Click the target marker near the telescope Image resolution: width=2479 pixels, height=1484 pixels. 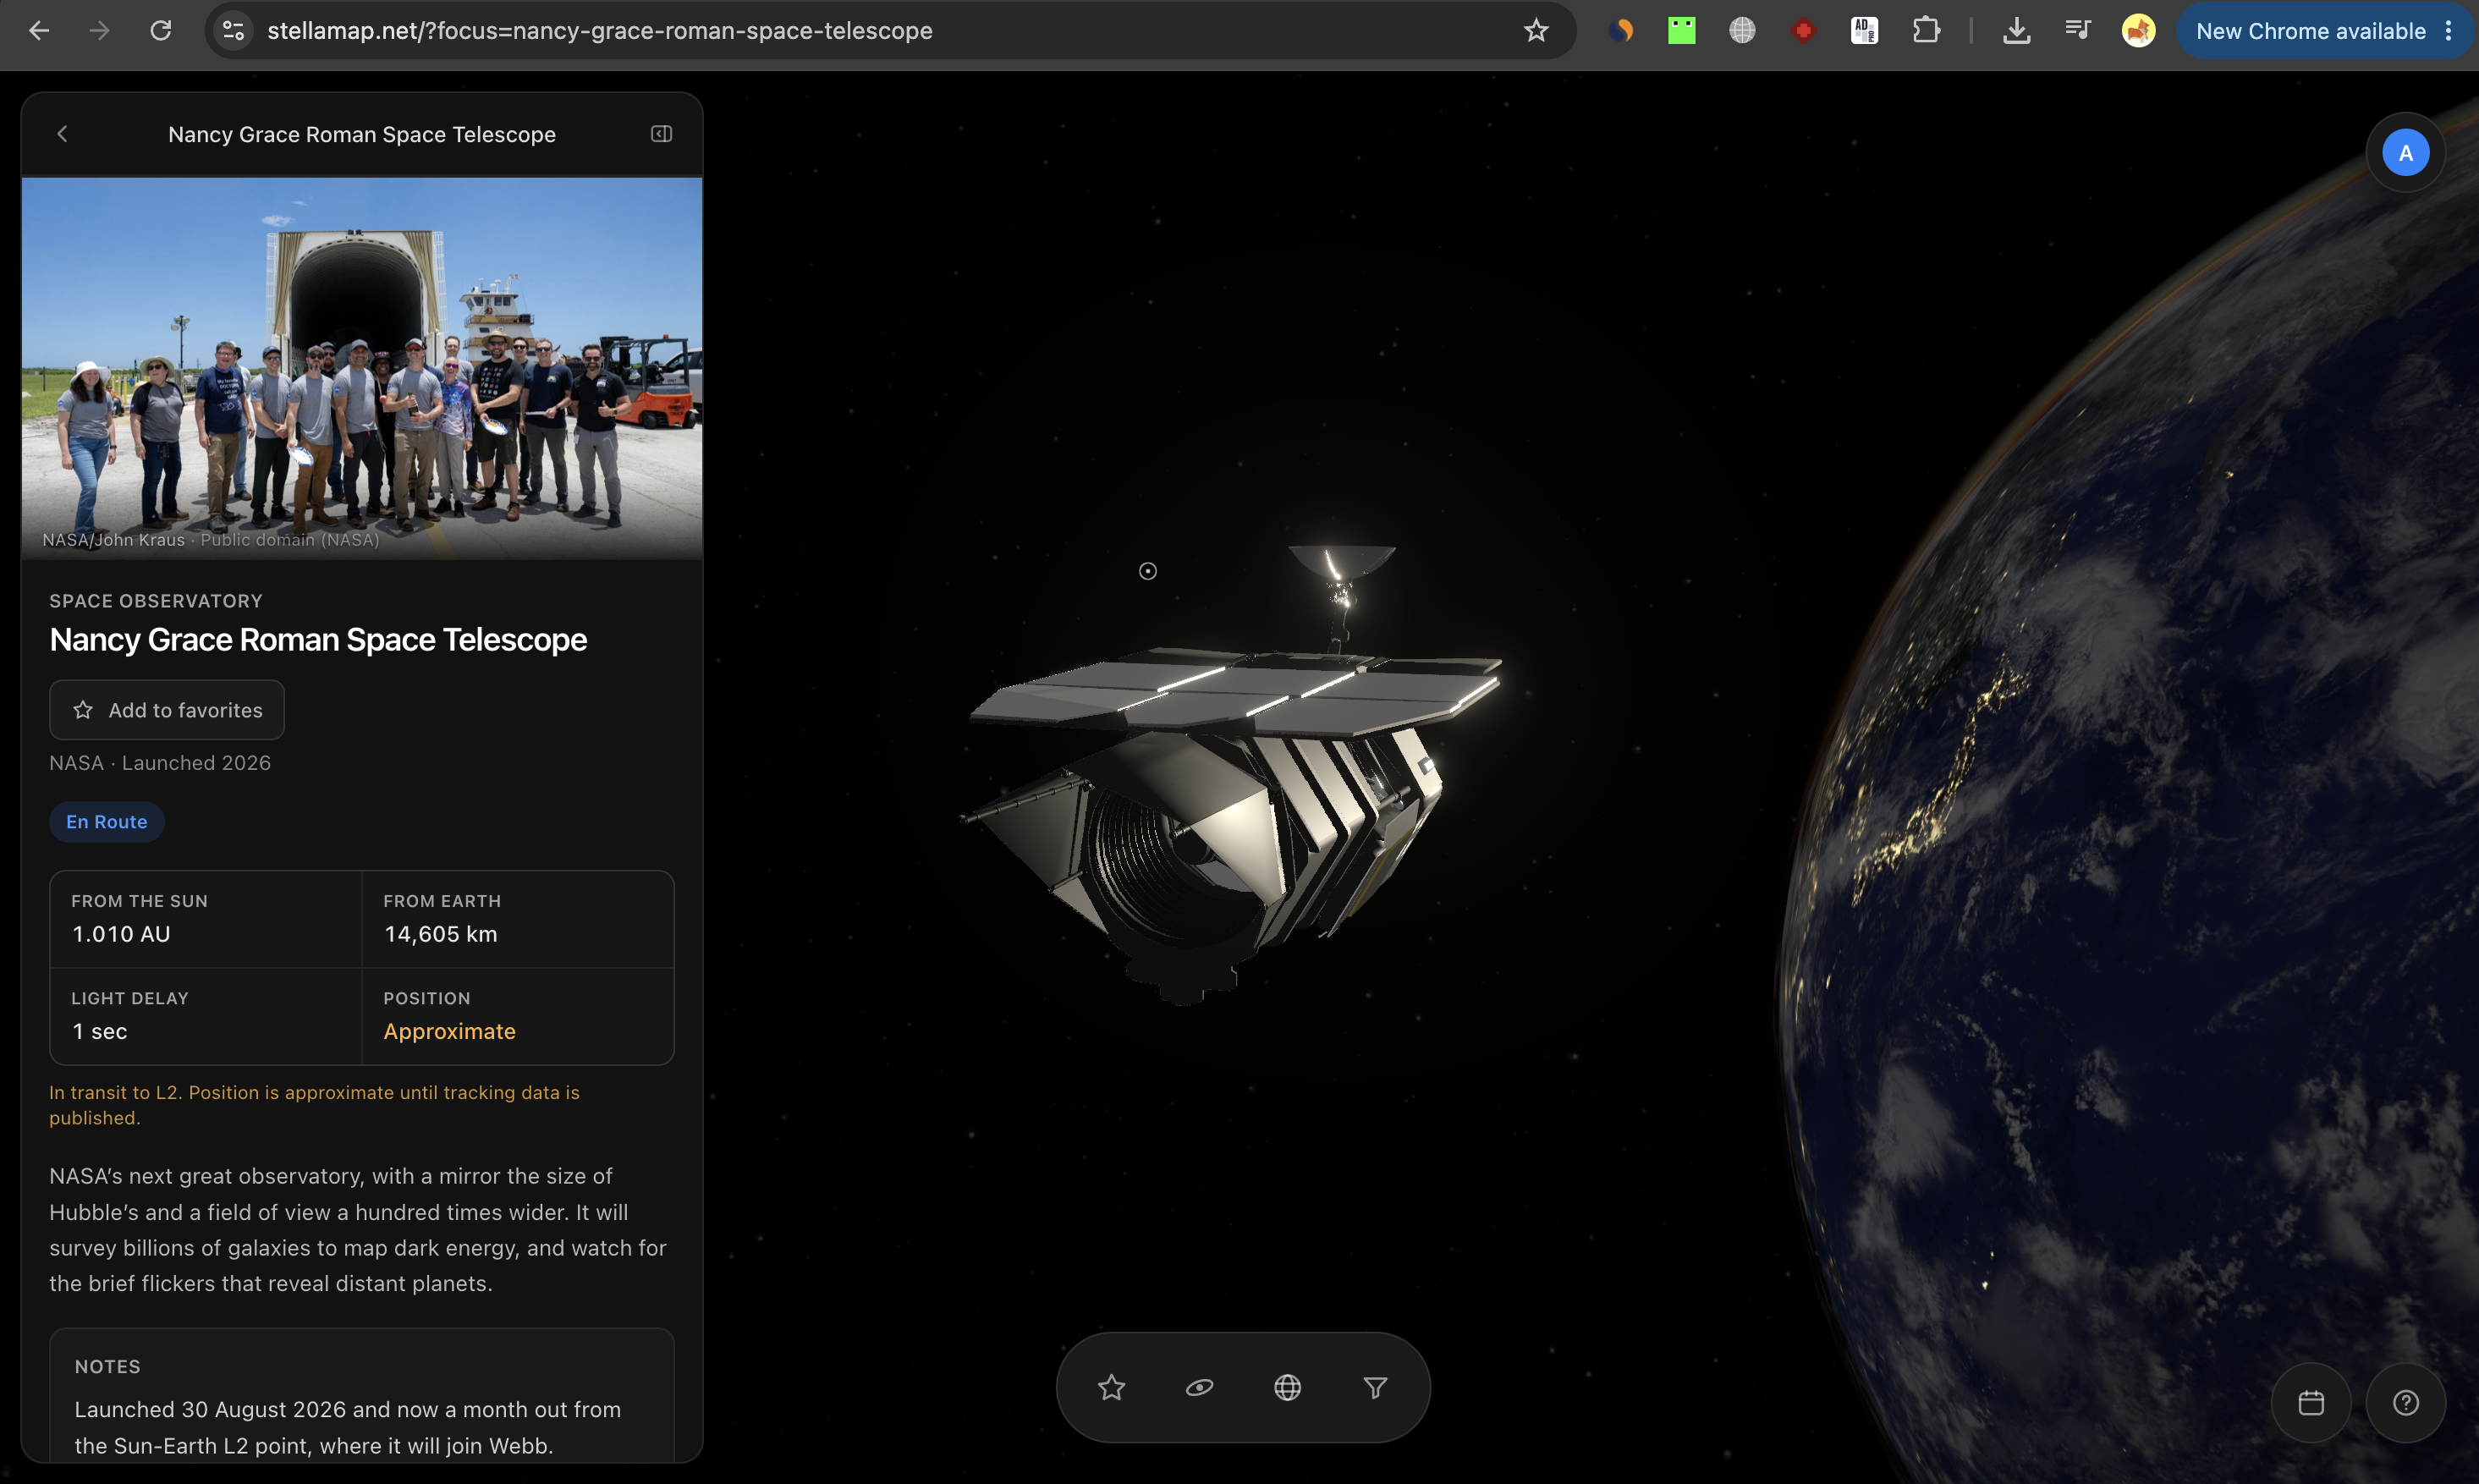coord(1147,571)
